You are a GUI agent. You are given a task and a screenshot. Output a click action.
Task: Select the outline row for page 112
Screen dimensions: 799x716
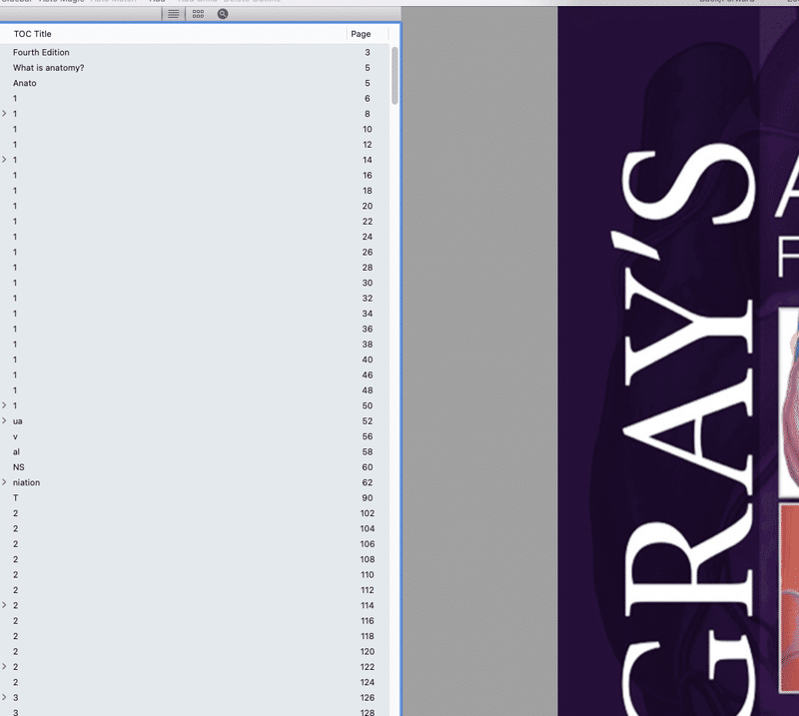coord(195,590)
